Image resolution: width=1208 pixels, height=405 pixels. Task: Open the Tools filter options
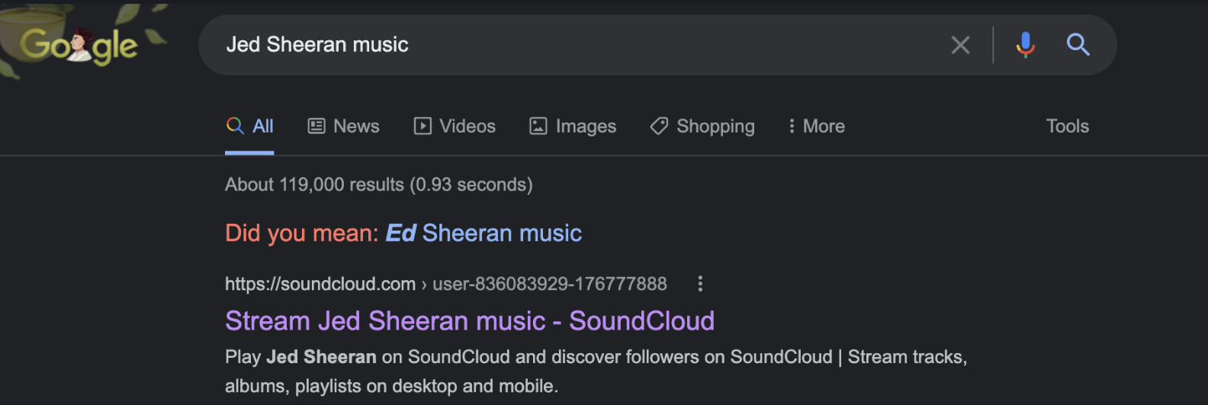(x=1067, y=126)
